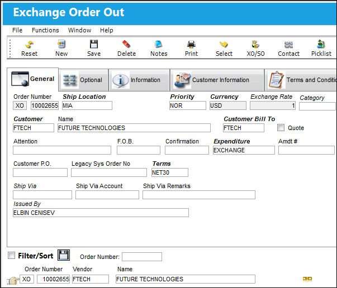
Task: Enable the Filter/Sort checkbox
Action: pos(11,256)
